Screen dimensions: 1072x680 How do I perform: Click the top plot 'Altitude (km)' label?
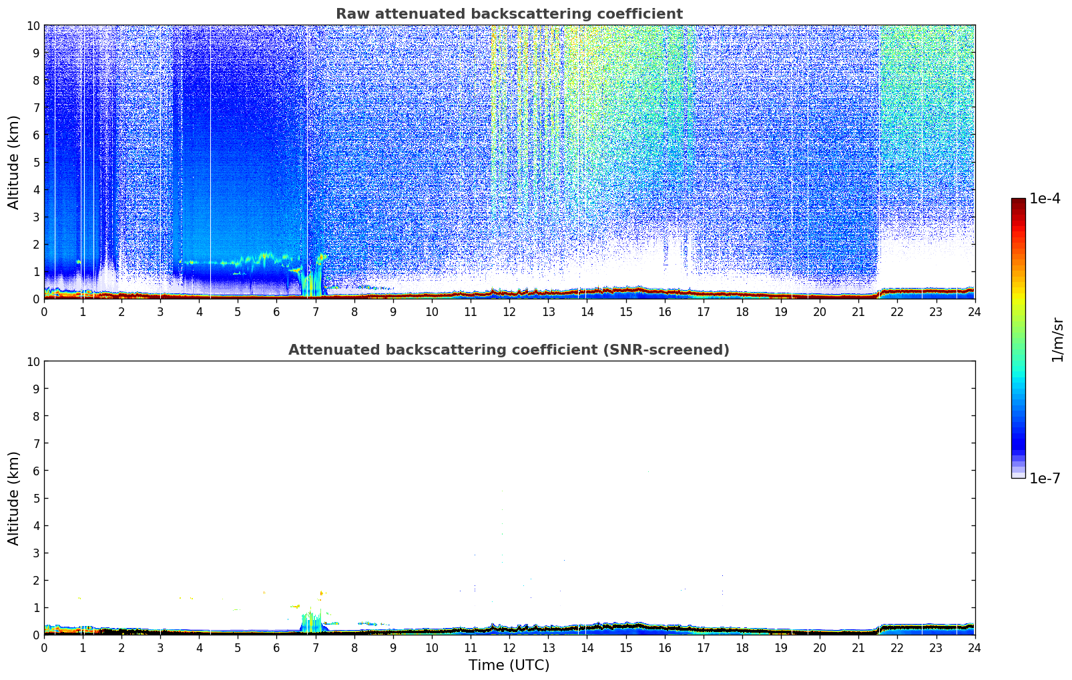[14, 162]
